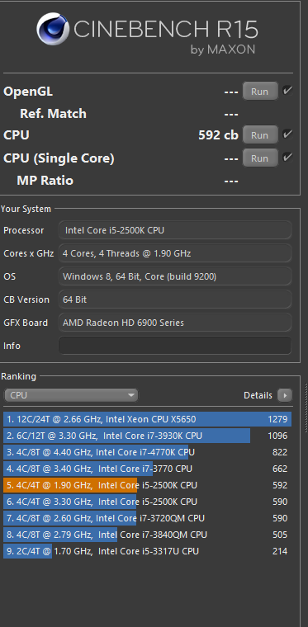The height and width of the screenshot is (627, 308).
Task: Uncheck the CPU test checkbox
Action: pyautogui.click(x=287, y=134)
